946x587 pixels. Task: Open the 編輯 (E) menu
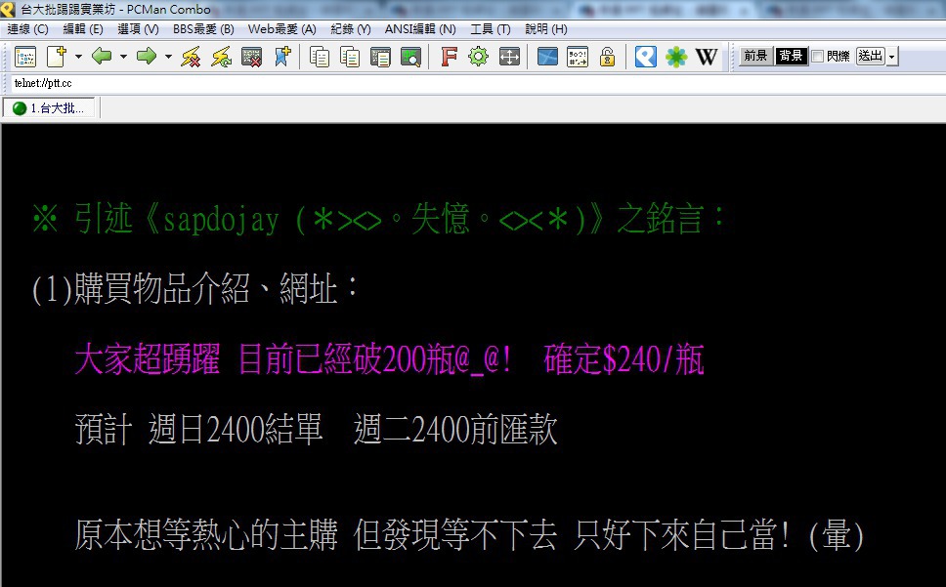point(83,29)
